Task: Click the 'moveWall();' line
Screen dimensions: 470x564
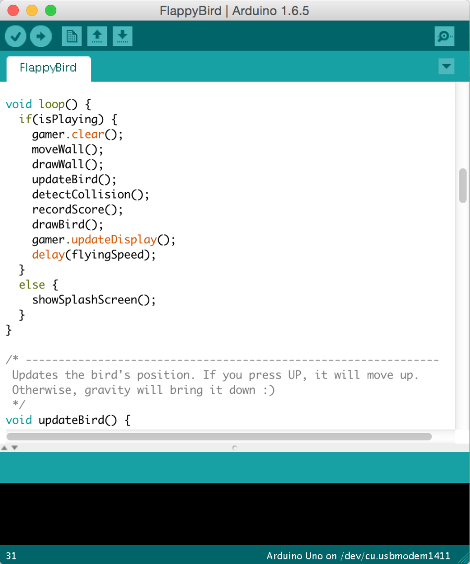Action: click(x=68, y=150)
